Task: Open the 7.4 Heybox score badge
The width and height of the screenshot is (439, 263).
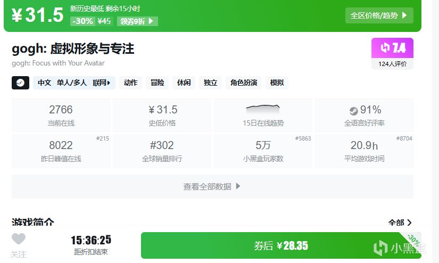Action: (x=392, y=48)
